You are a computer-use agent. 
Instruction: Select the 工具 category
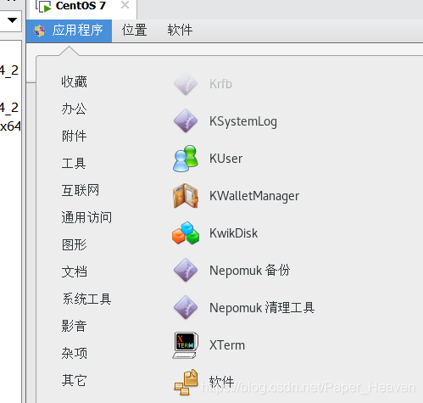click(74, 163)
